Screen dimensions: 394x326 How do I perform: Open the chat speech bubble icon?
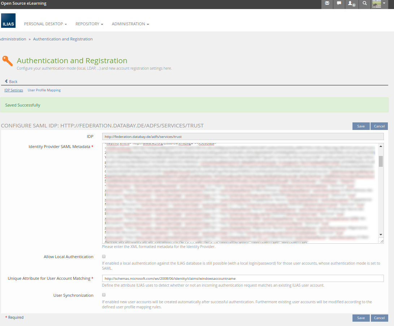coord(339,4)
